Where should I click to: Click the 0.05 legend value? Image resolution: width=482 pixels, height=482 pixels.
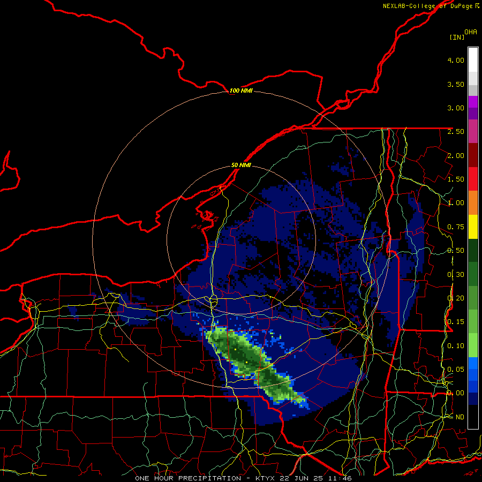click(x=456, y=369)
